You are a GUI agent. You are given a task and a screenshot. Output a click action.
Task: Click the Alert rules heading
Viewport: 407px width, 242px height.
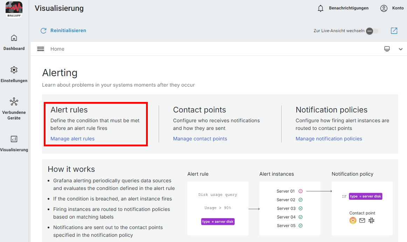coord(69,110)
